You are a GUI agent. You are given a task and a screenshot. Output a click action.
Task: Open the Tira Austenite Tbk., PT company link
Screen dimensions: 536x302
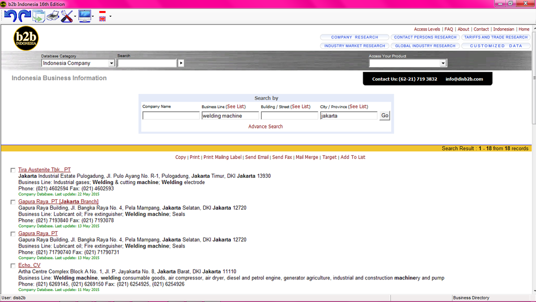pos(44,169)
